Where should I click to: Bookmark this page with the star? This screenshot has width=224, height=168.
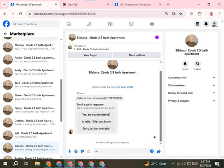click(x=181, y=14)
